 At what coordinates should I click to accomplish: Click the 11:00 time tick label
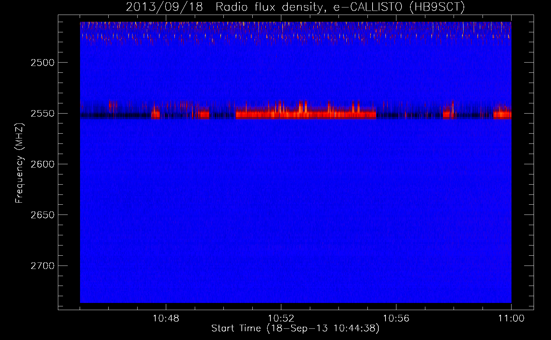511,319
